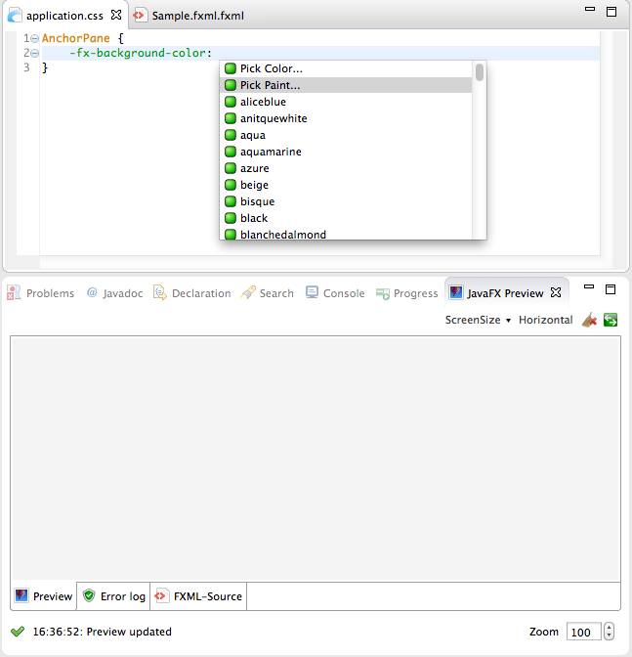Toggle the Horizontal orientation option

pos(545,320)
